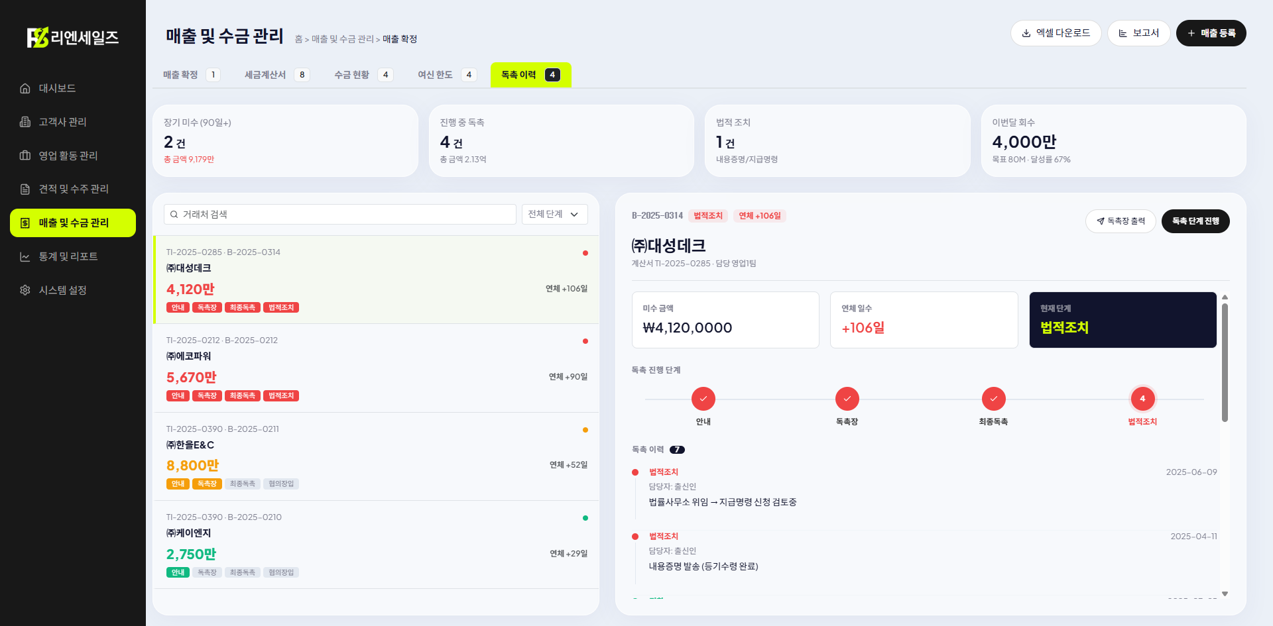Click the B-2025-0314 code in detail header

coord(657,216)
